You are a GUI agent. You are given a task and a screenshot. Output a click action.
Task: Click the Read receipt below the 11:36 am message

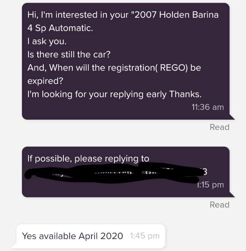click(219, 127)
